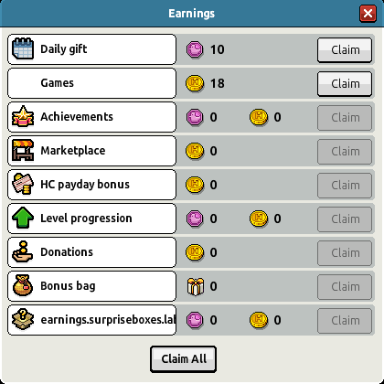Click the Marketplace stall icon
Viewport: 384px width, 384px height.
23,150
